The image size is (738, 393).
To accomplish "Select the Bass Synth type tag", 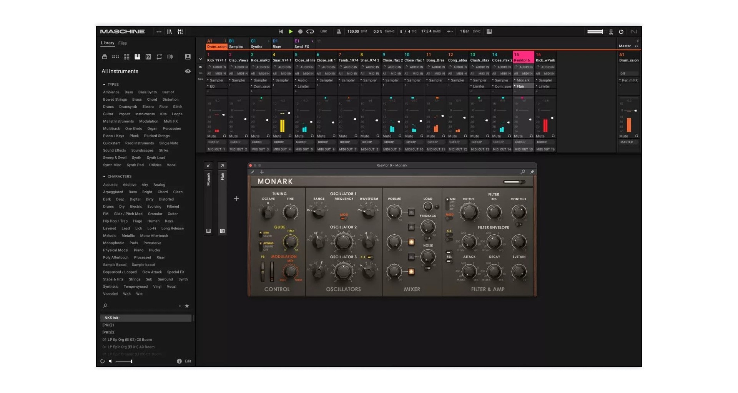I will (148, 92).
